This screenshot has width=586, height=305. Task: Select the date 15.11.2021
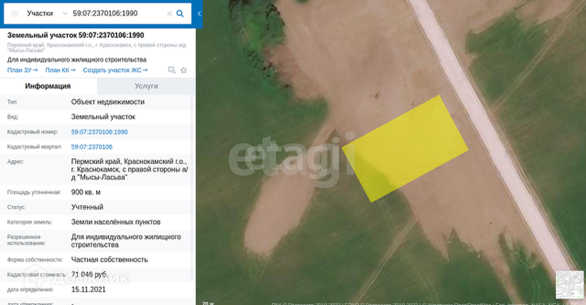pyautogui.click(x=88, y=289)
